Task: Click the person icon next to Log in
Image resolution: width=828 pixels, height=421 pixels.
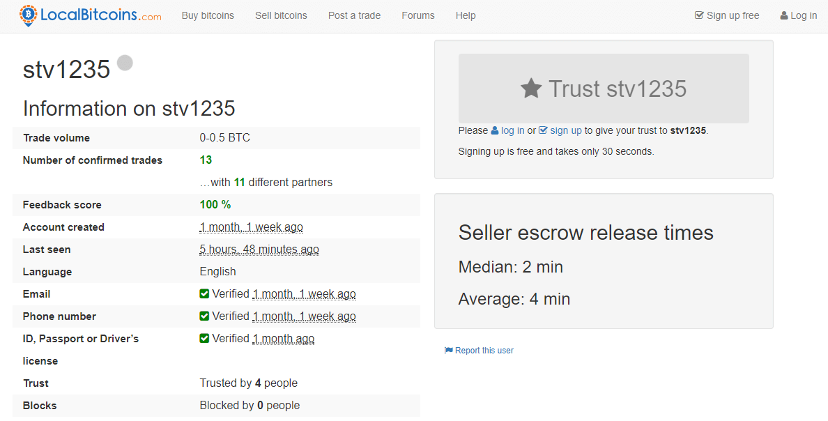Action: (x=784, y=16)
